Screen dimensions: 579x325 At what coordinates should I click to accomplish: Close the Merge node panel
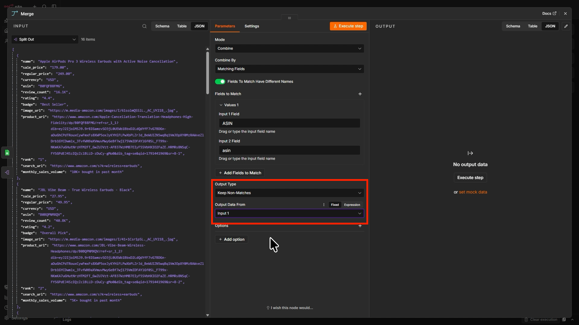[x=565, y=14]
